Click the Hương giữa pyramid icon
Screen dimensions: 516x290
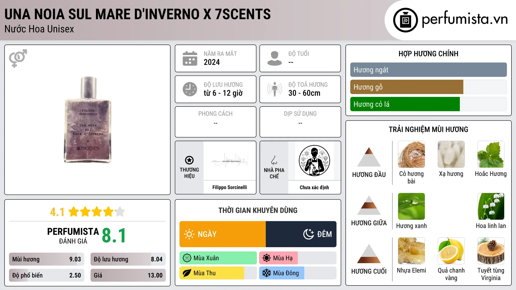[369, 205]
